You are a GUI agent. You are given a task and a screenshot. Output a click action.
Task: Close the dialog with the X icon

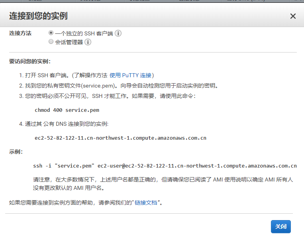coord(293,16)
